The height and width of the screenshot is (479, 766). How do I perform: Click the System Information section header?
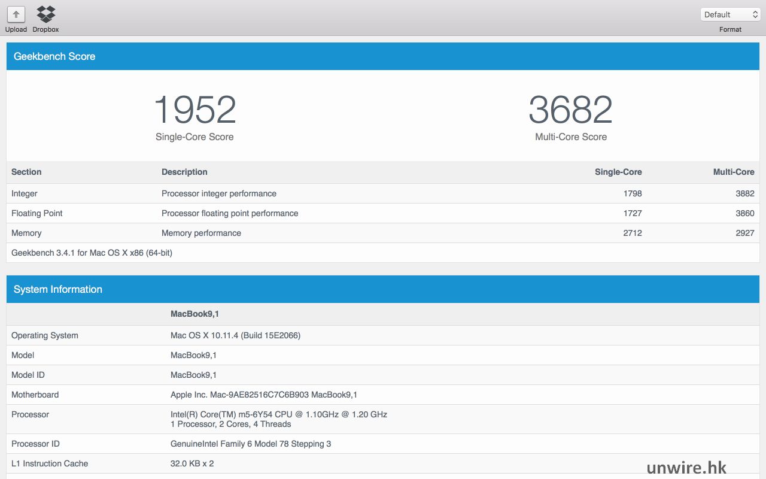click(x=58, y=289)
